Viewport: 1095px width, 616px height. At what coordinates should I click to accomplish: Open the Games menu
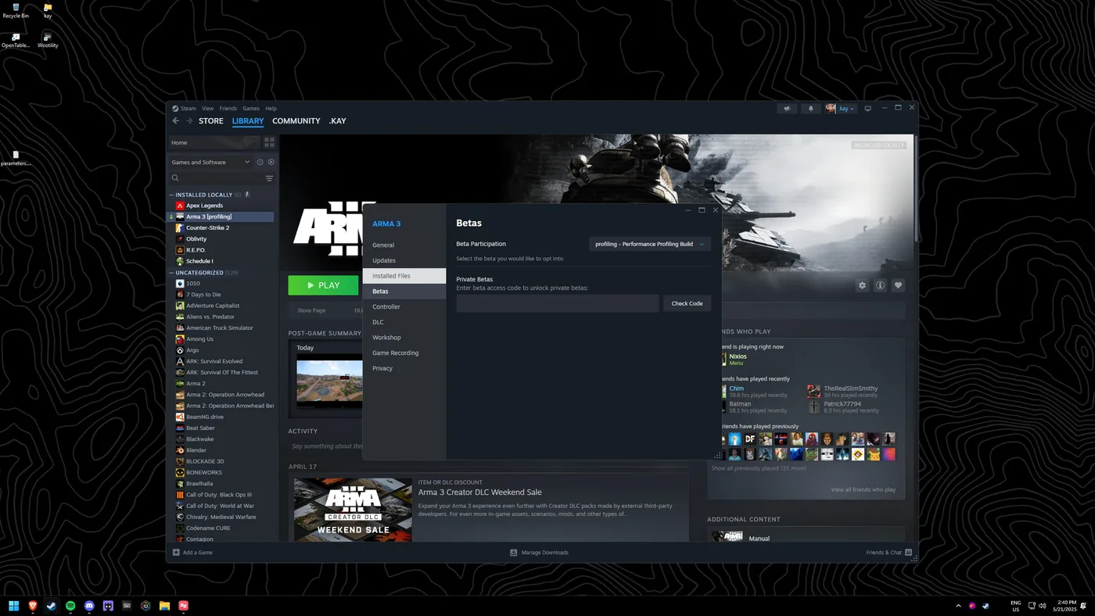251,109
